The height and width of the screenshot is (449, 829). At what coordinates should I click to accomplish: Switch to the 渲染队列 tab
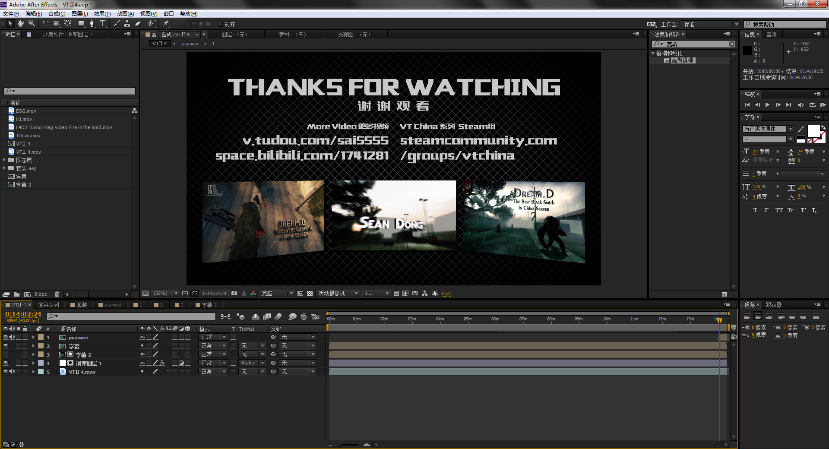[48, 305]
